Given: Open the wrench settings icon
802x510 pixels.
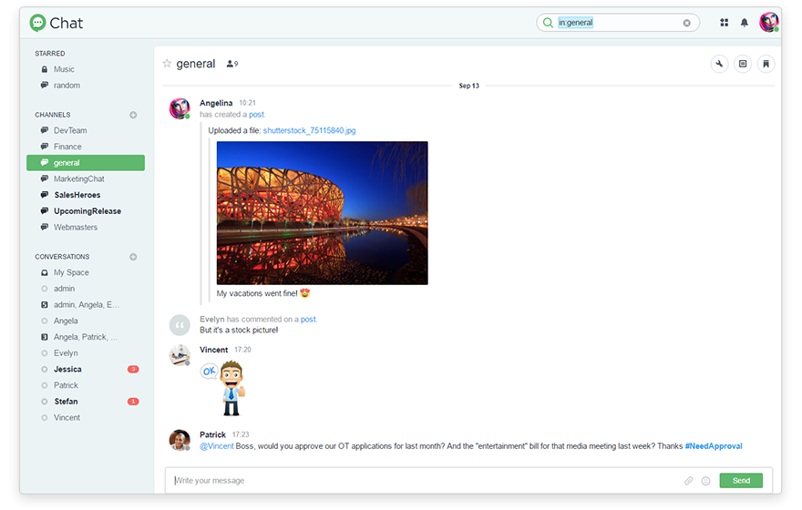Looking at the screenshot, I should (719, 64).
